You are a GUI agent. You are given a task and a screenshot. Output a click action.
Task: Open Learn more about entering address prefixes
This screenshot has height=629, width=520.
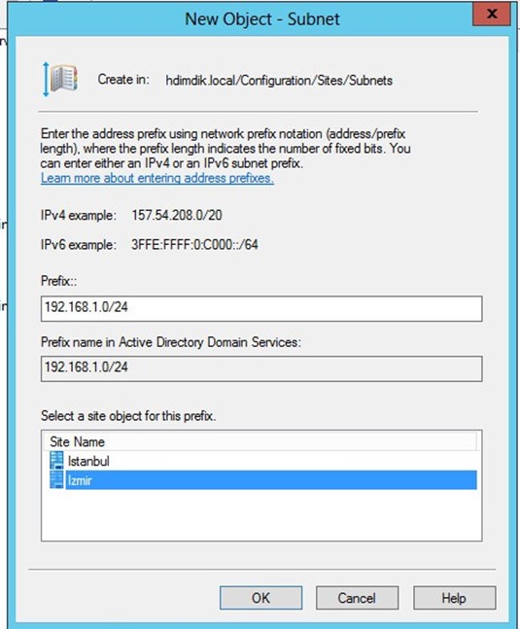[x=157, y=178]
